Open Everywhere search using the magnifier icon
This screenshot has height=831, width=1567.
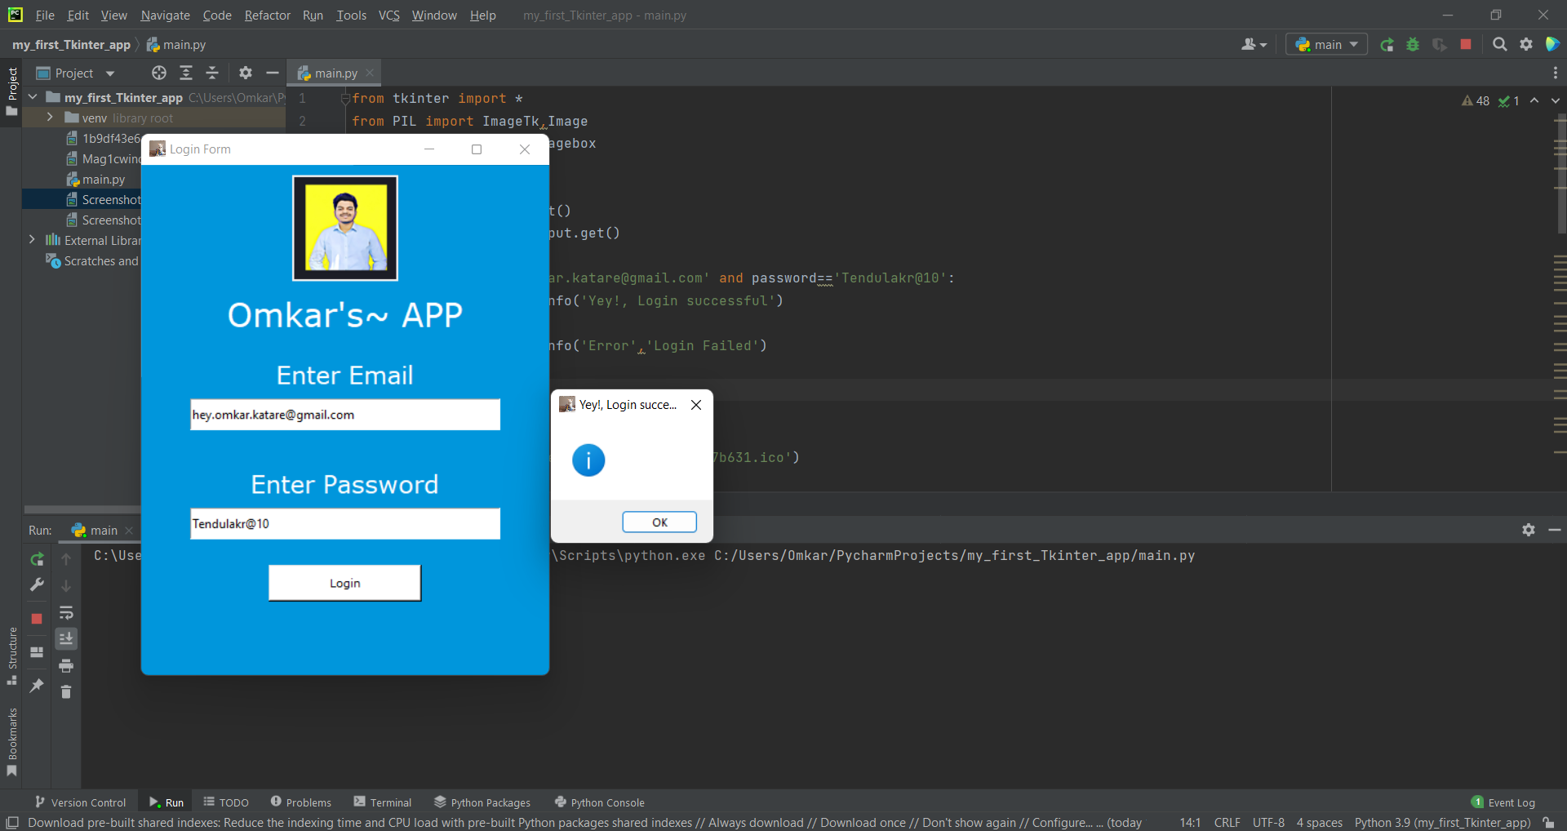point(1500,45)
